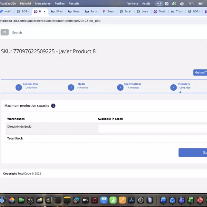Open the Ayuda menu
Screen dimensions: 207x207
tap(146, 3)
